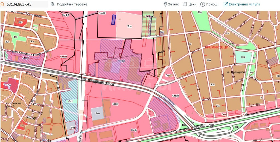The height and width of the screenshot is (142, 280).
Task: Click the gray Тел building area
Action: [98, 113]
